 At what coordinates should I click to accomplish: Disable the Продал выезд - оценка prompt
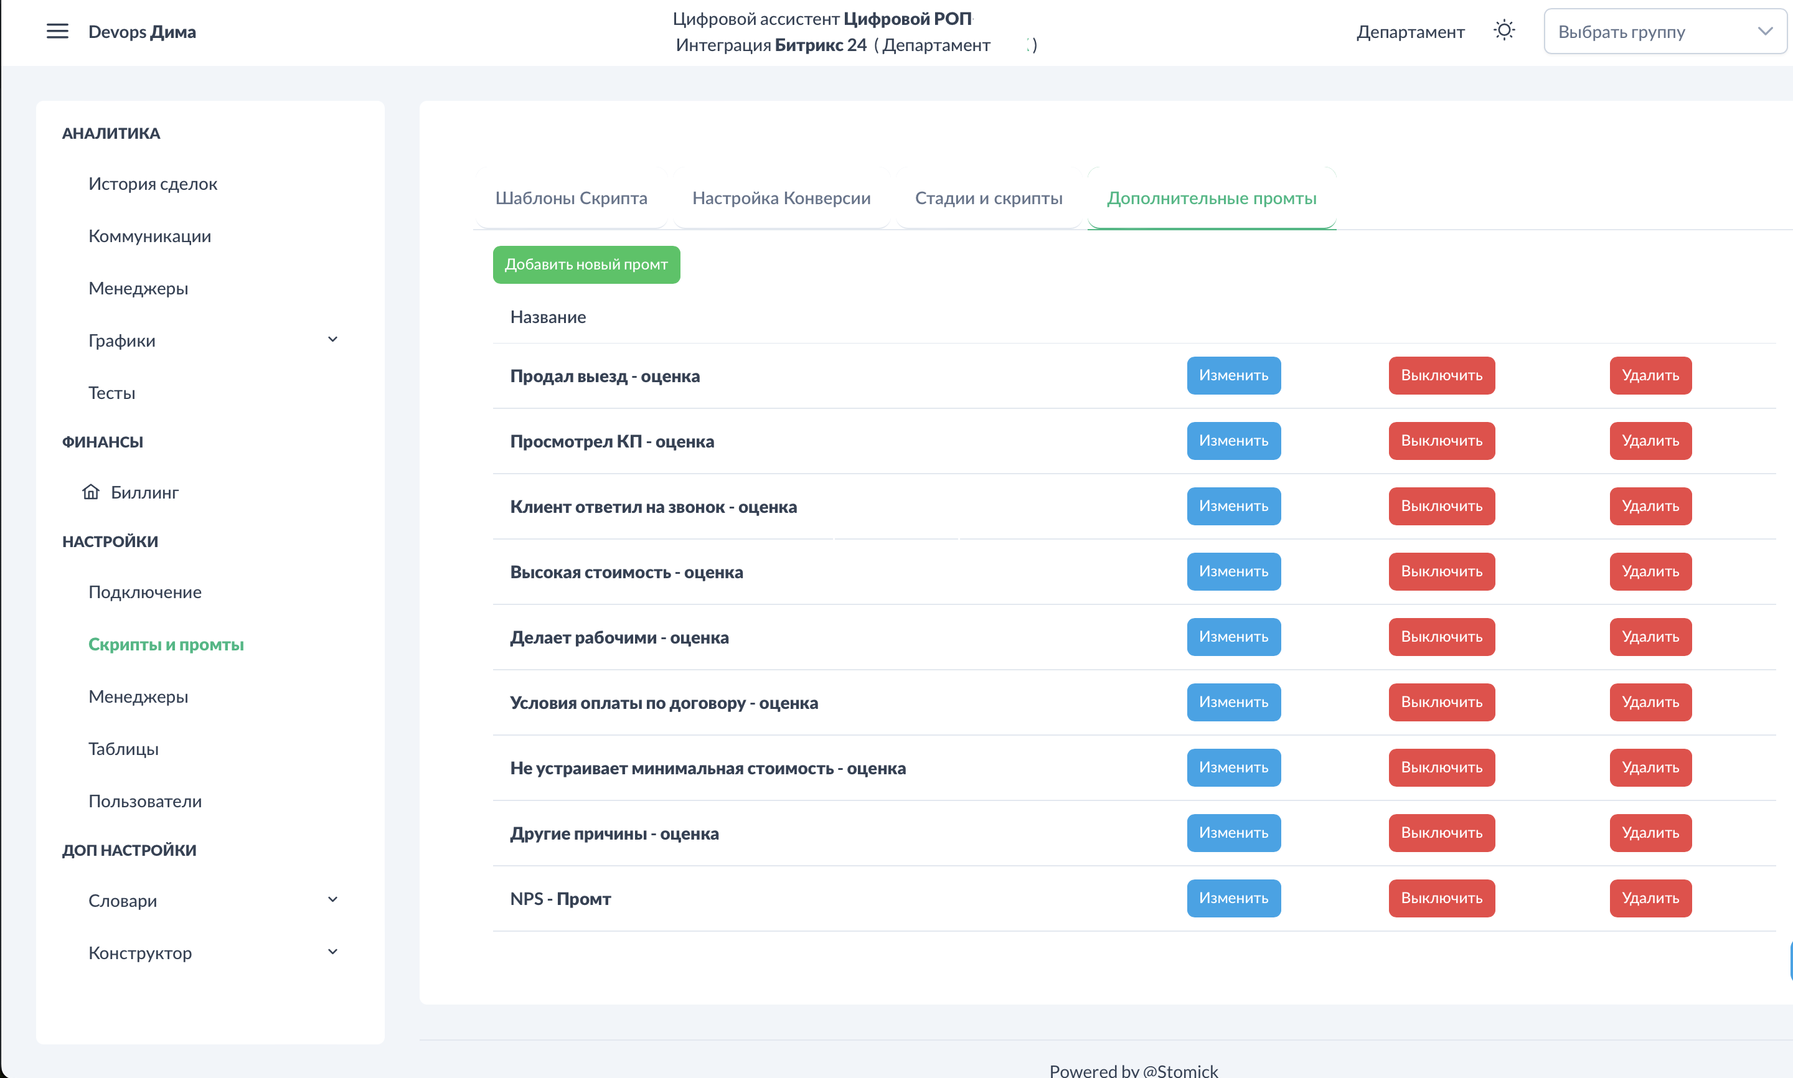coord(1441,375)
